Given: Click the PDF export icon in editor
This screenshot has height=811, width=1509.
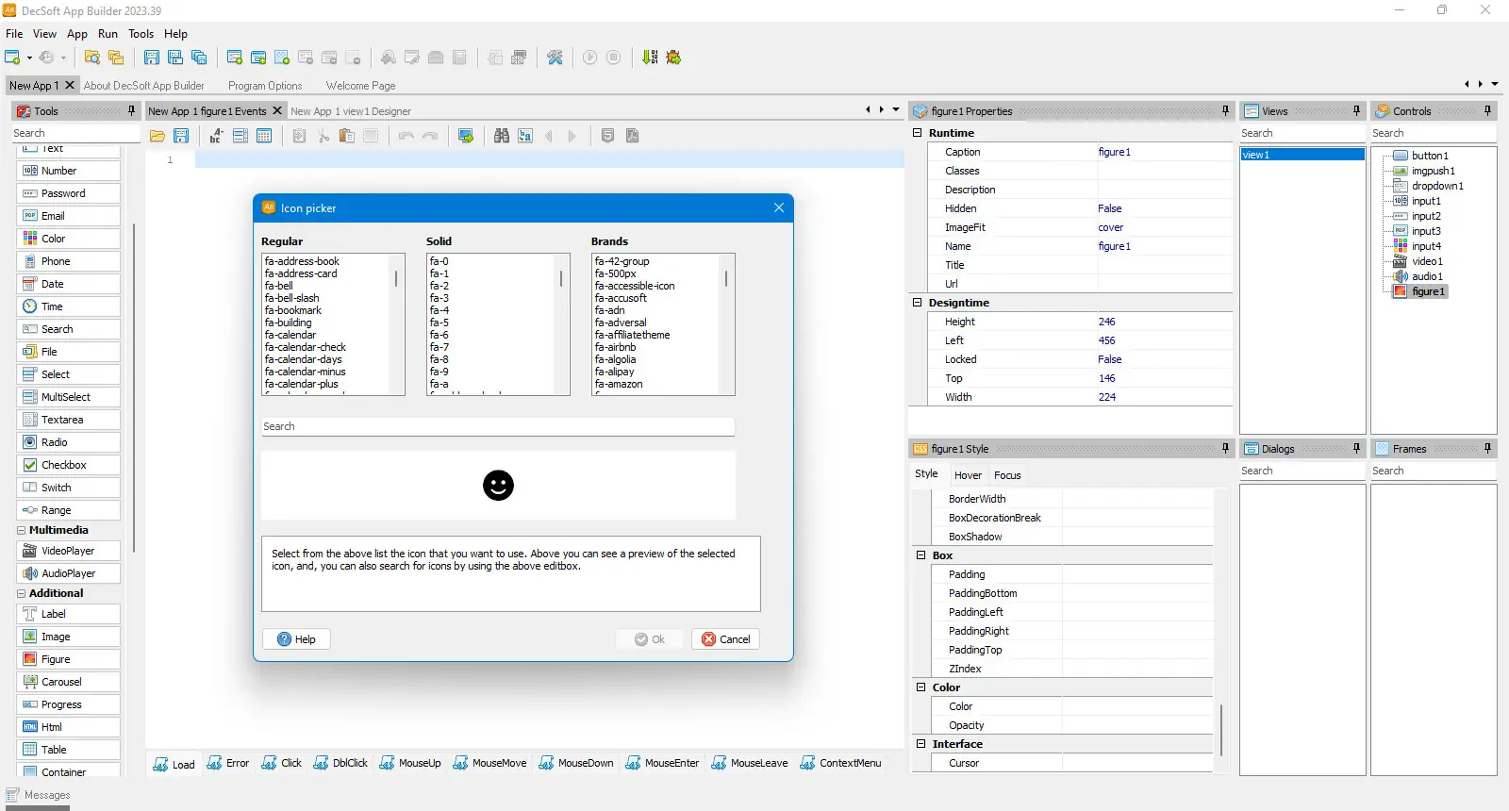Looking at the screenshot, I should (632, 136).
